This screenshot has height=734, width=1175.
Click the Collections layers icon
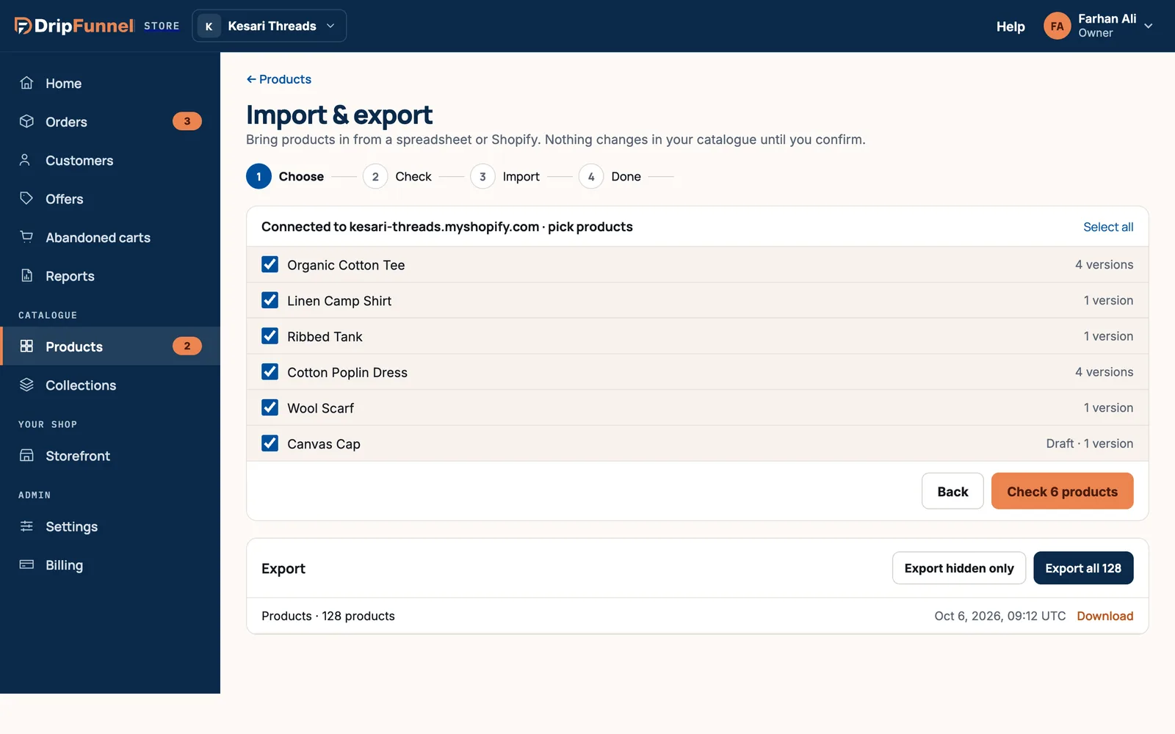(26, 385)
